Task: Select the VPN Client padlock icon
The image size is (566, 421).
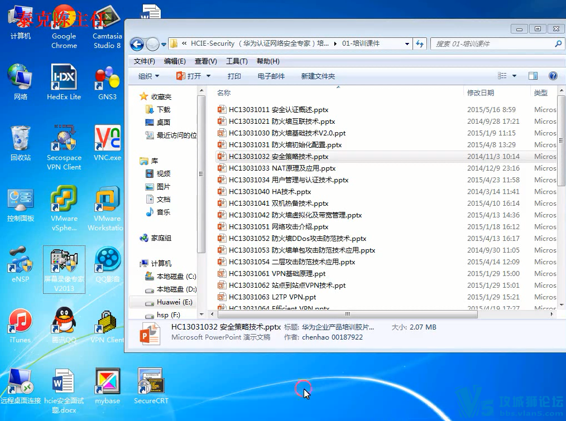Action: point(107,326)
